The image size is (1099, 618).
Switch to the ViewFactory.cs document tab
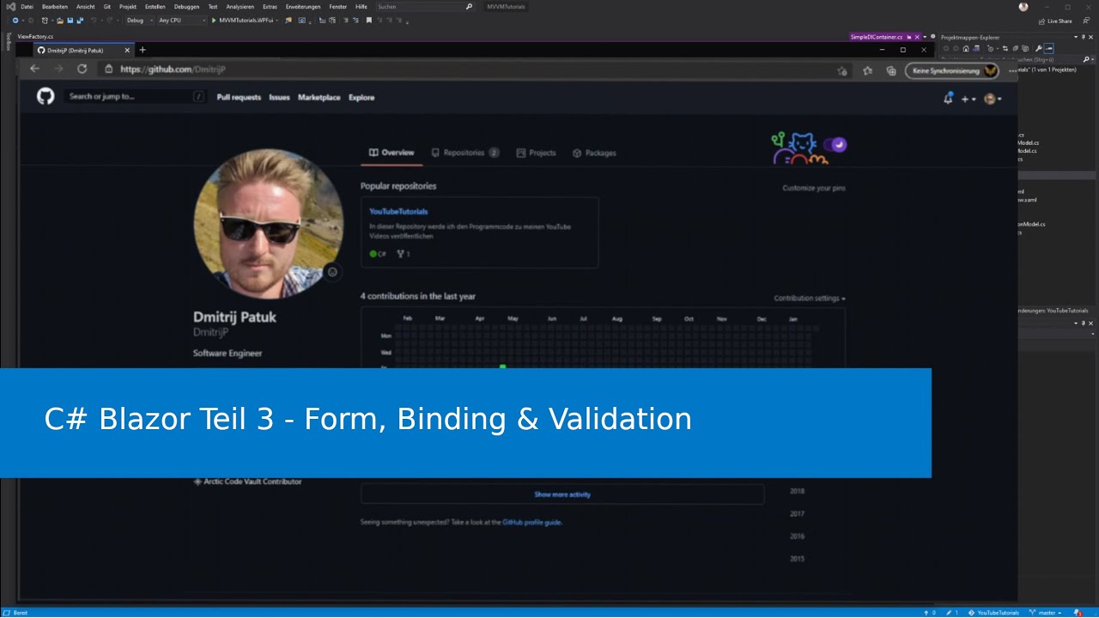pyautogui.click(x=35, y=37)
